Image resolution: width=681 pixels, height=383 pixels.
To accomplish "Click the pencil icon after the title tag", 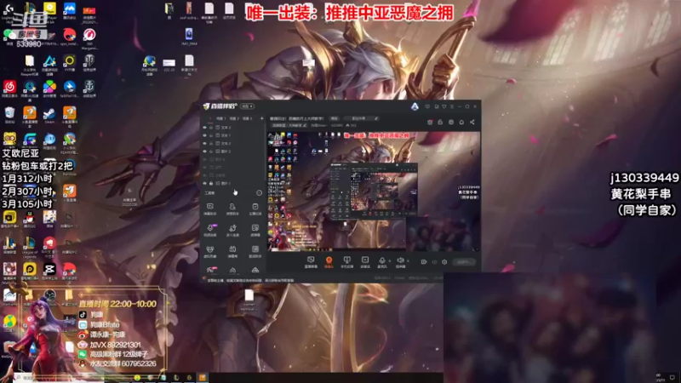I will (x=376, y=118).
